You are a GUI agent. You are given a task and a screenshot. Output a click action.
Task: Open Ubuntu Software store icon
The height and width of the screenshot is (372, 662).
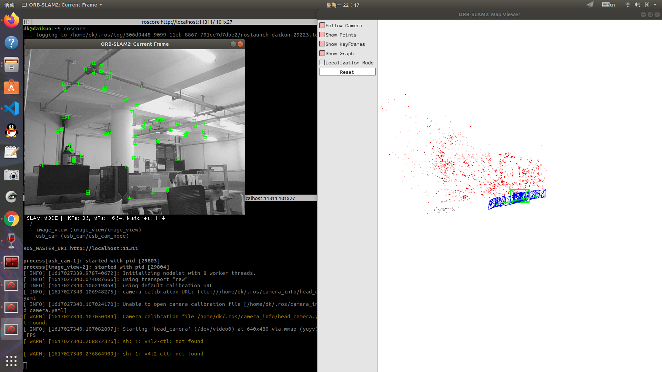coord(11,87)
